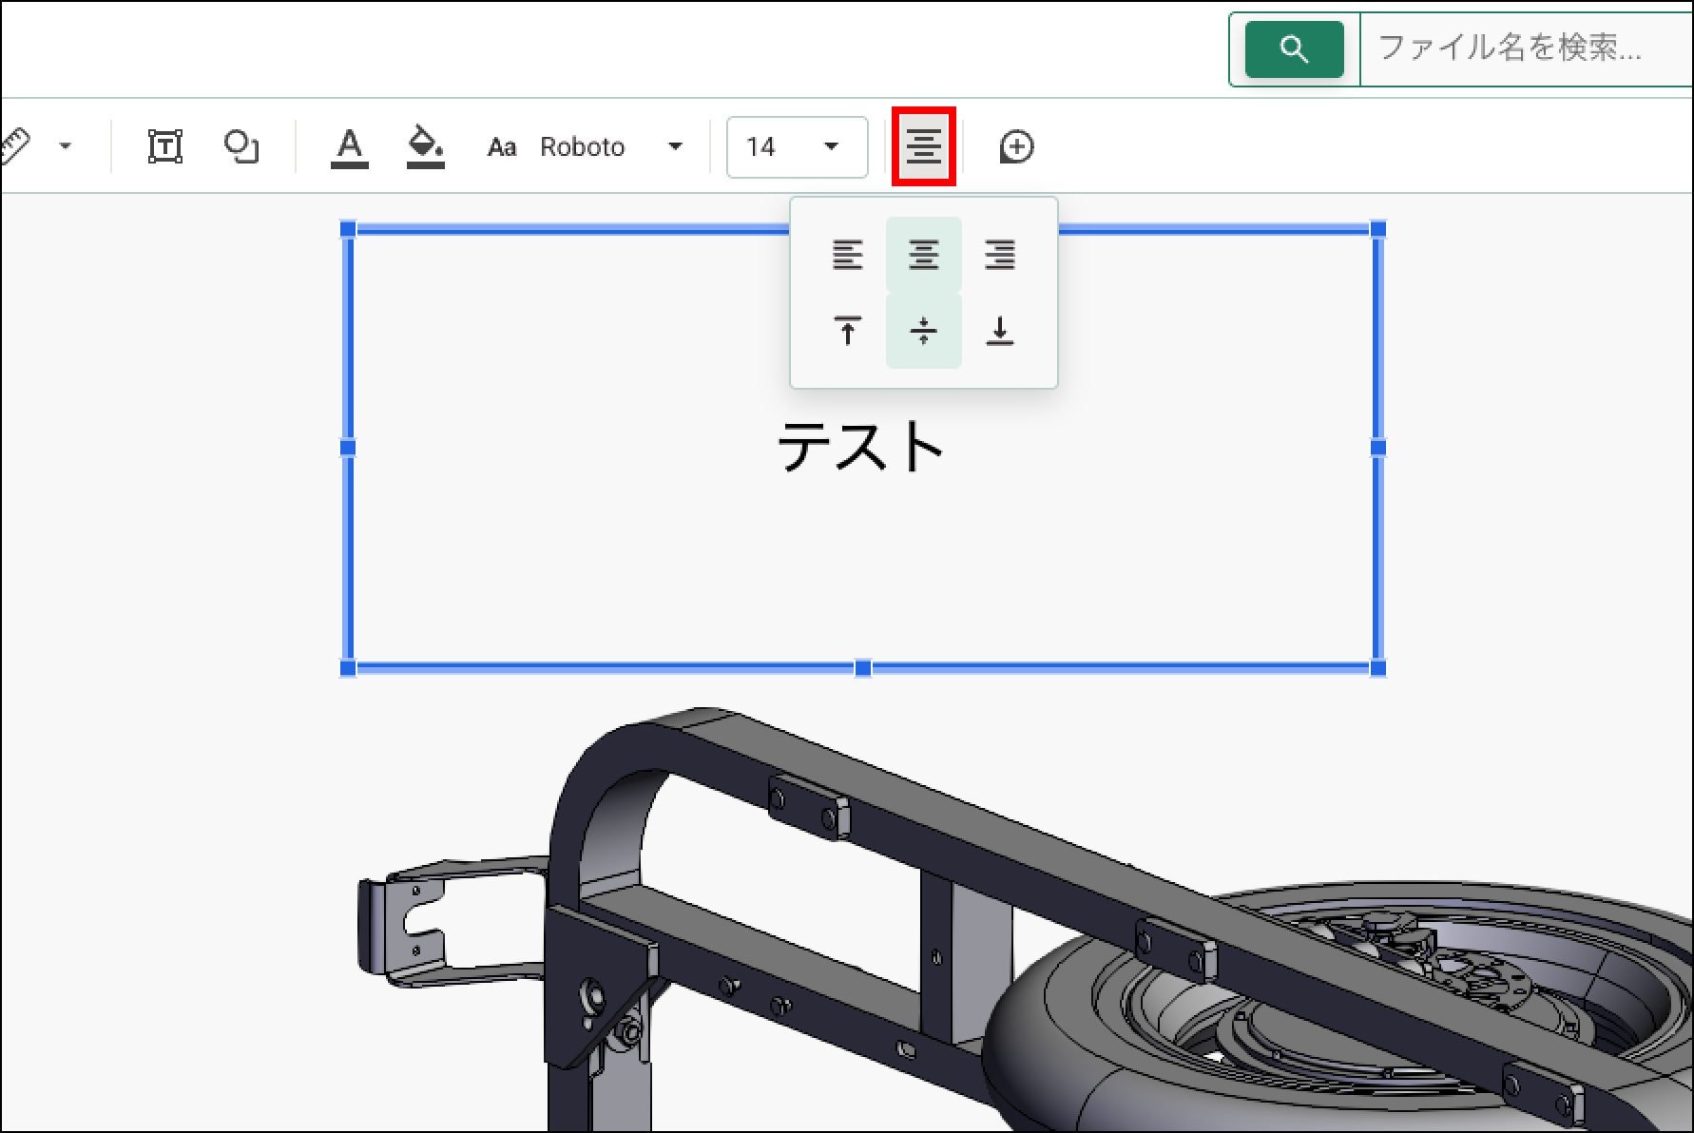
Task: Open the fill color bucket tool
Action: (425, 147)
